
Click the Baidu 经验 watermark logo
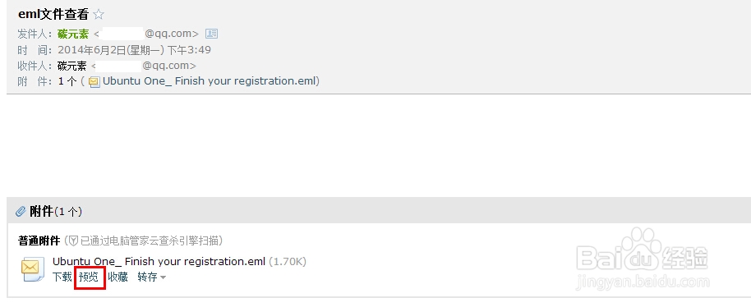tap(642, 259)
